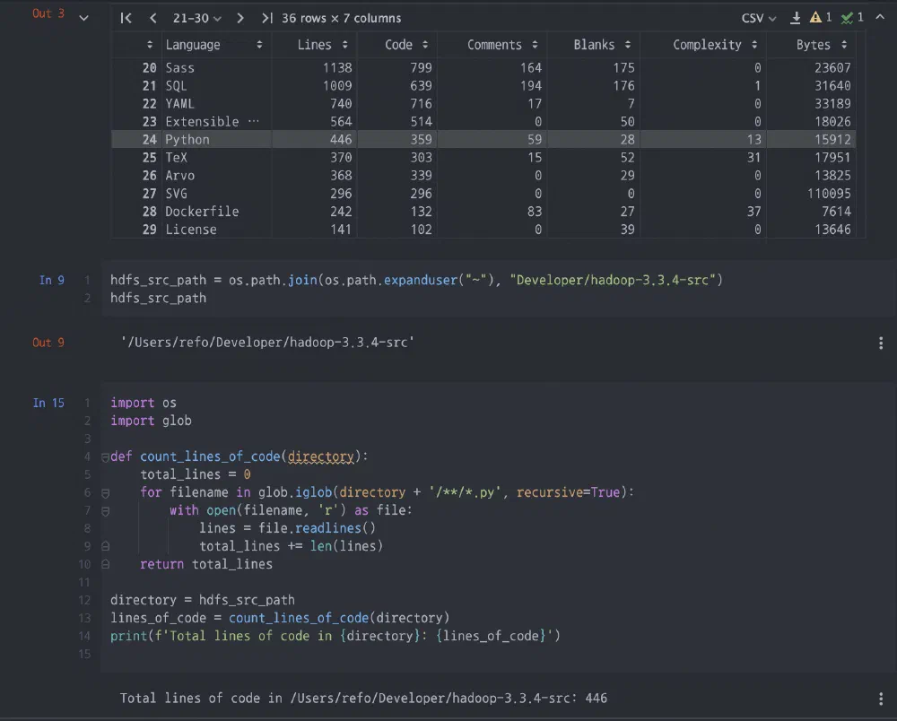
Task: Open Out 9 cell's three-dot options menu
Action: coord(881,343)
